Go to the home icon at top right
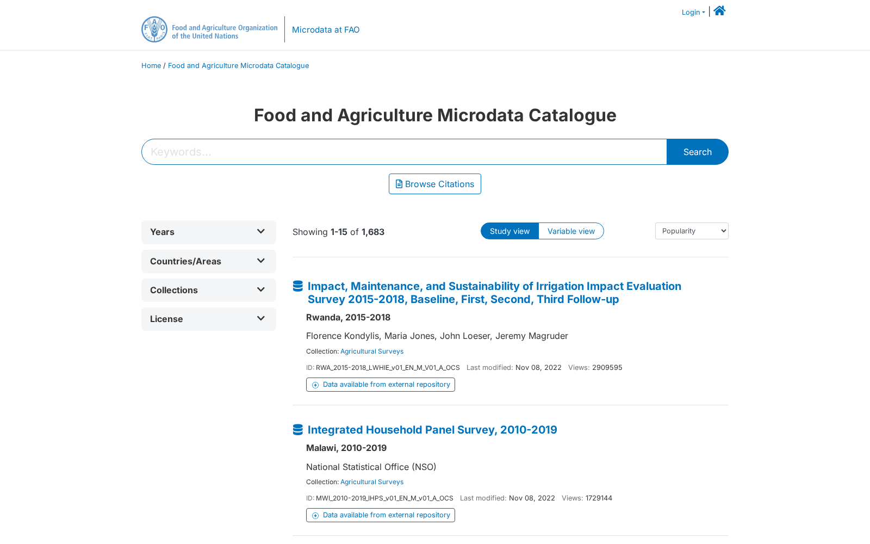Screen dimensions: 870x544 pyautogui.click(x=719, y=11)
